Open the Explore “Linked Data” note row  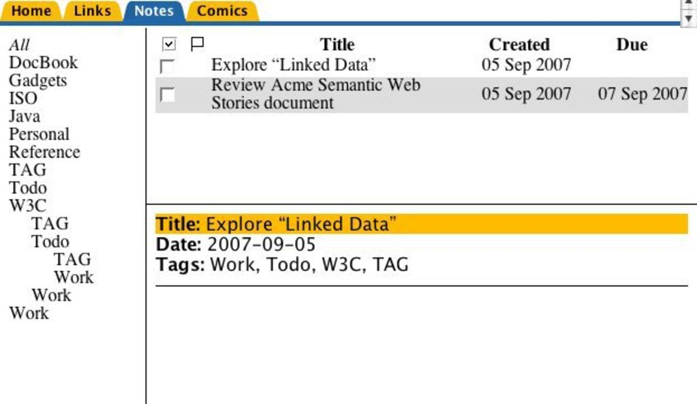(421, 65)
